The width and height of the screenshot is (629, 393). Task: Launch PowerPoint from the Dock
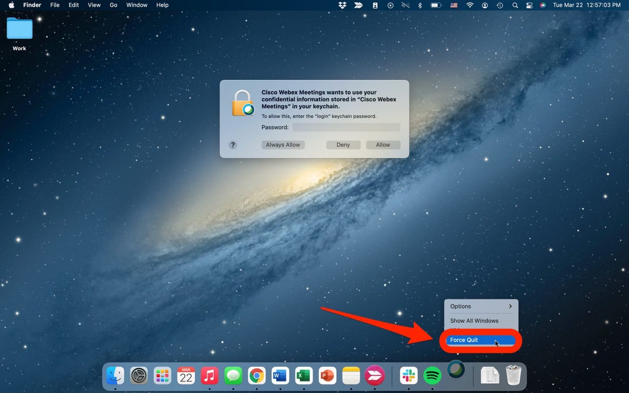(x=327, y=376)
